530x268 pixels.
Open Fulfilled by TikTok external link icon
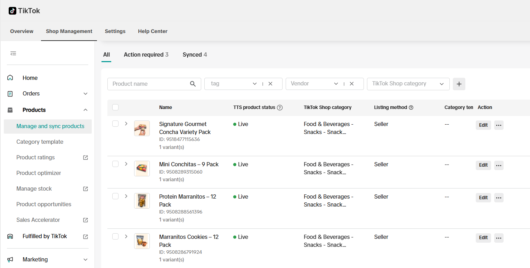click(x=85, y=236)
